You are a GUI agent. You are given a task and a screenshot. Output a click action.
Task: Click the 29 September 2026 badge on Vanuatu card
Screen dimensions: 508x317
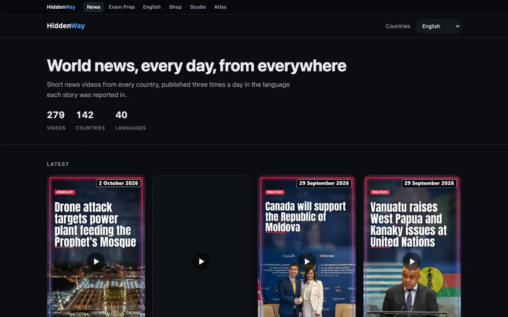[x=429, y=183]
